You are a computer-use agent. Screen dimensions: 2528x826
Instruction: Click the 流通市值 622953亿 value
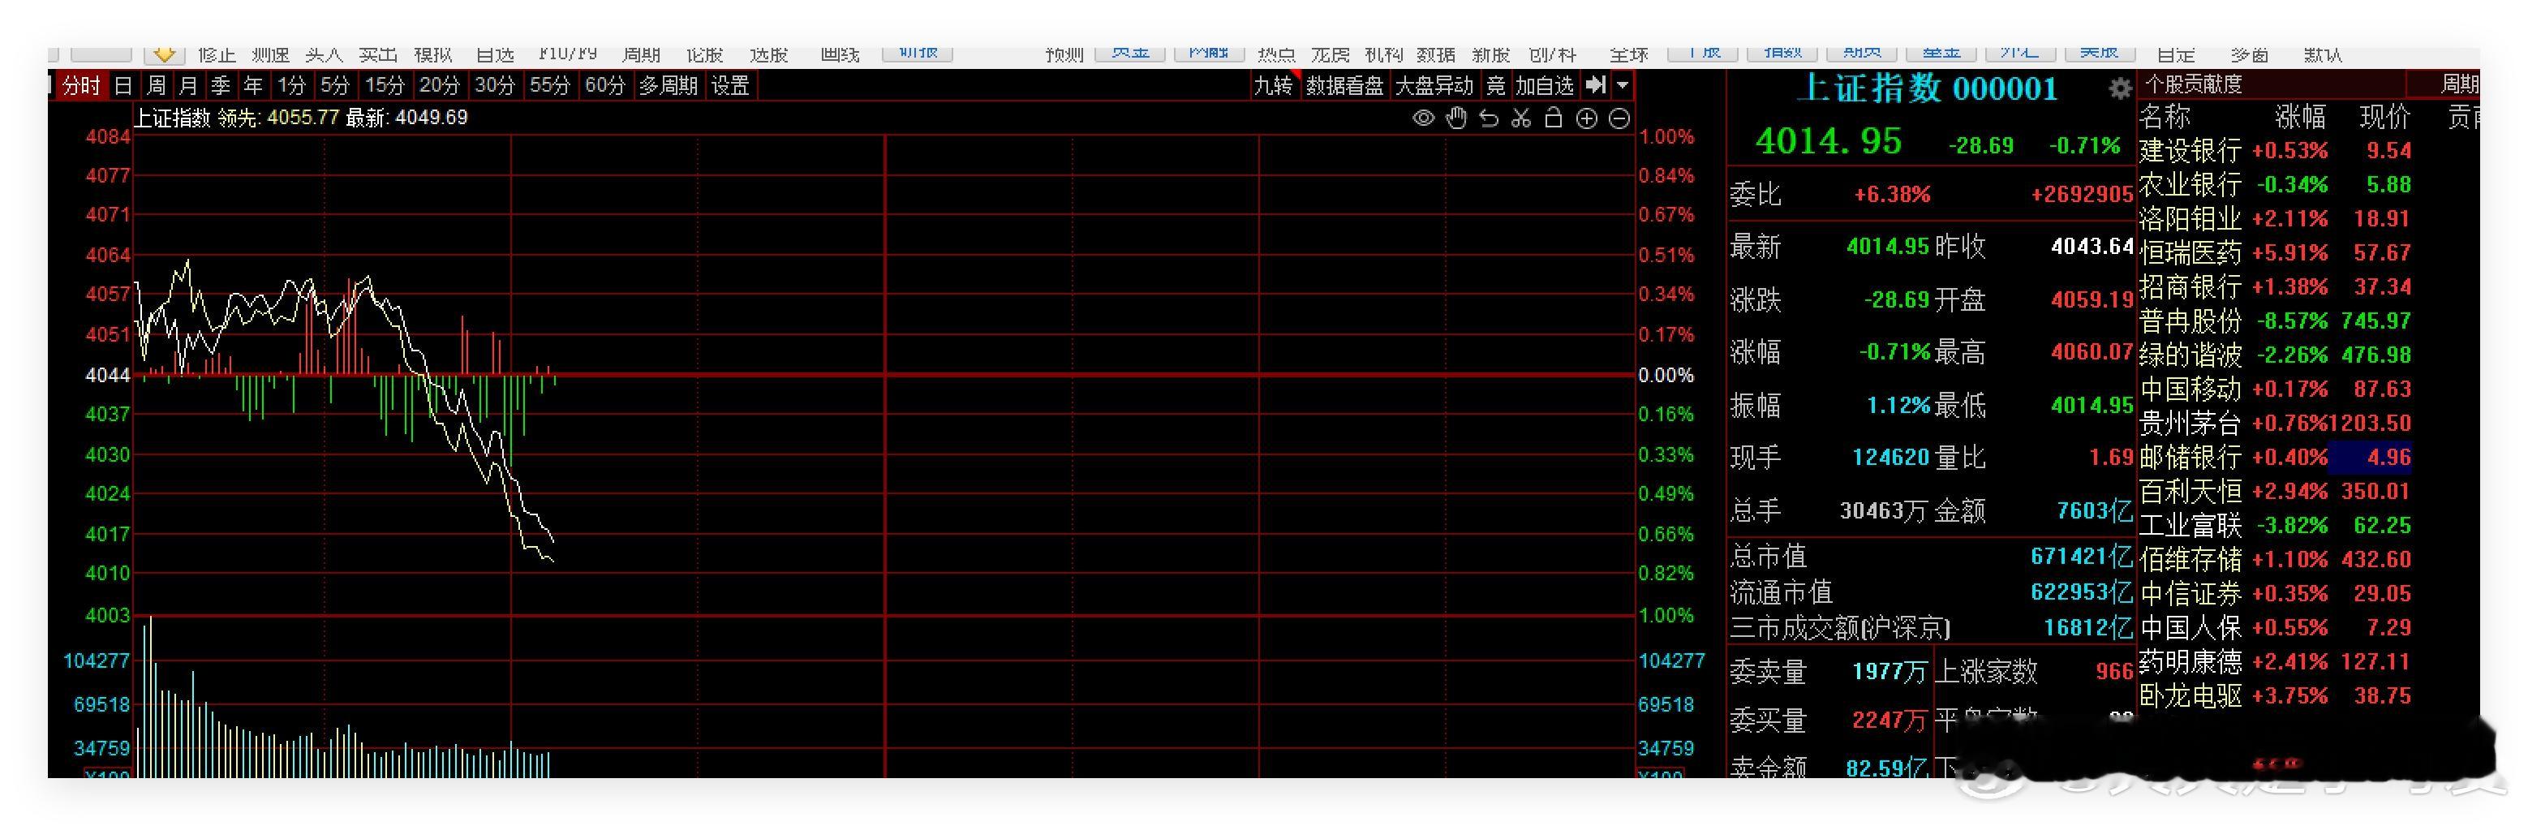(x=2082, y=592)
